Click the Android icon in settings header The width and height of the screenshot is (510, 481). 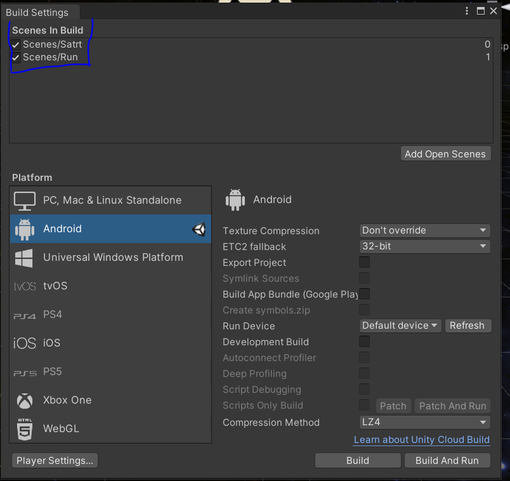click(235, 199)
